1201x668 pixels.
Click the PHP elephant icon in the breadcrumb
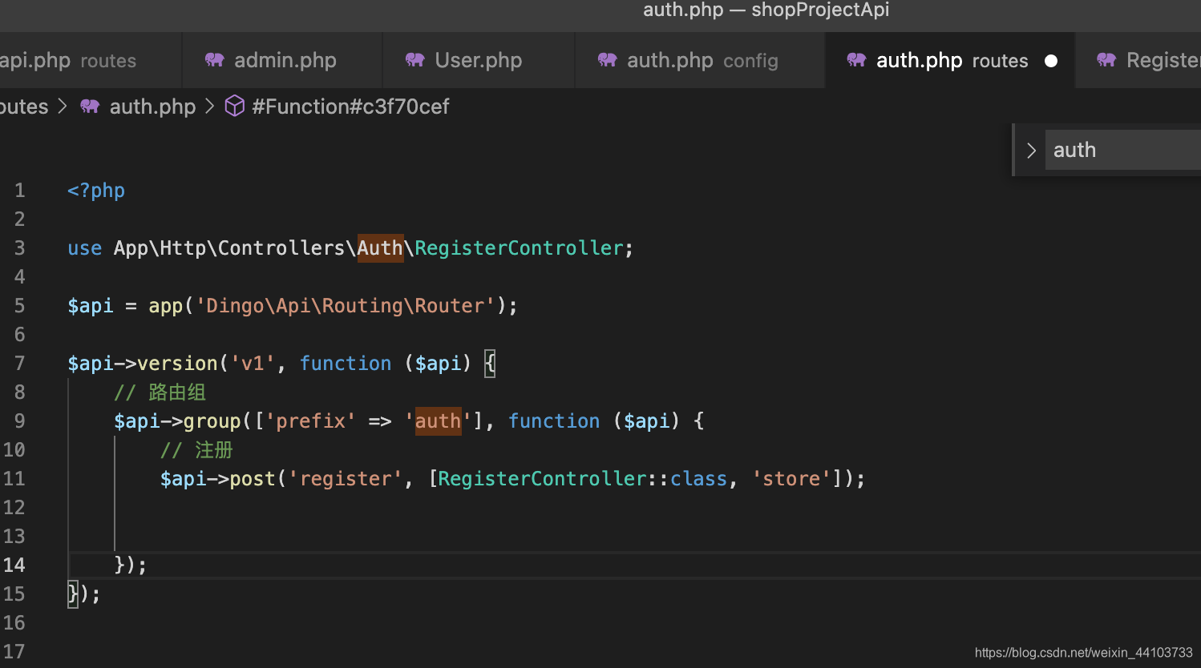(90, 107)
